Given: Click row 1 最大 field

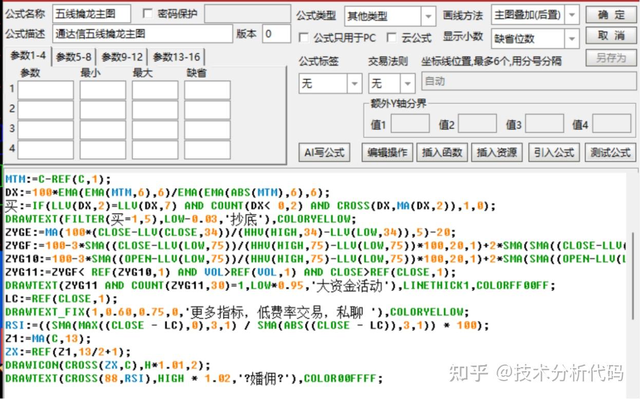Looking at the screenshot, I should (x=155, y=90).
